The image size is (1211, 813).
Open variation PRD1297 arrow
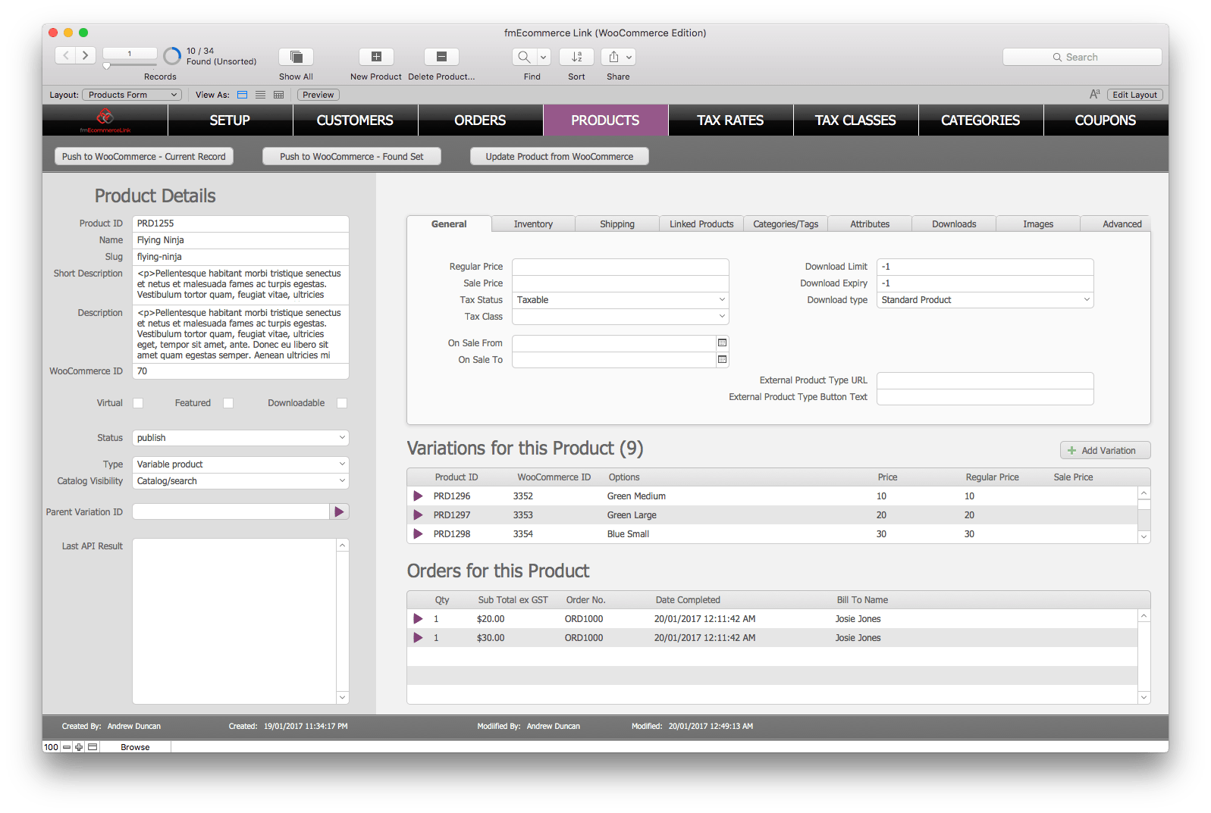point(418,515)
